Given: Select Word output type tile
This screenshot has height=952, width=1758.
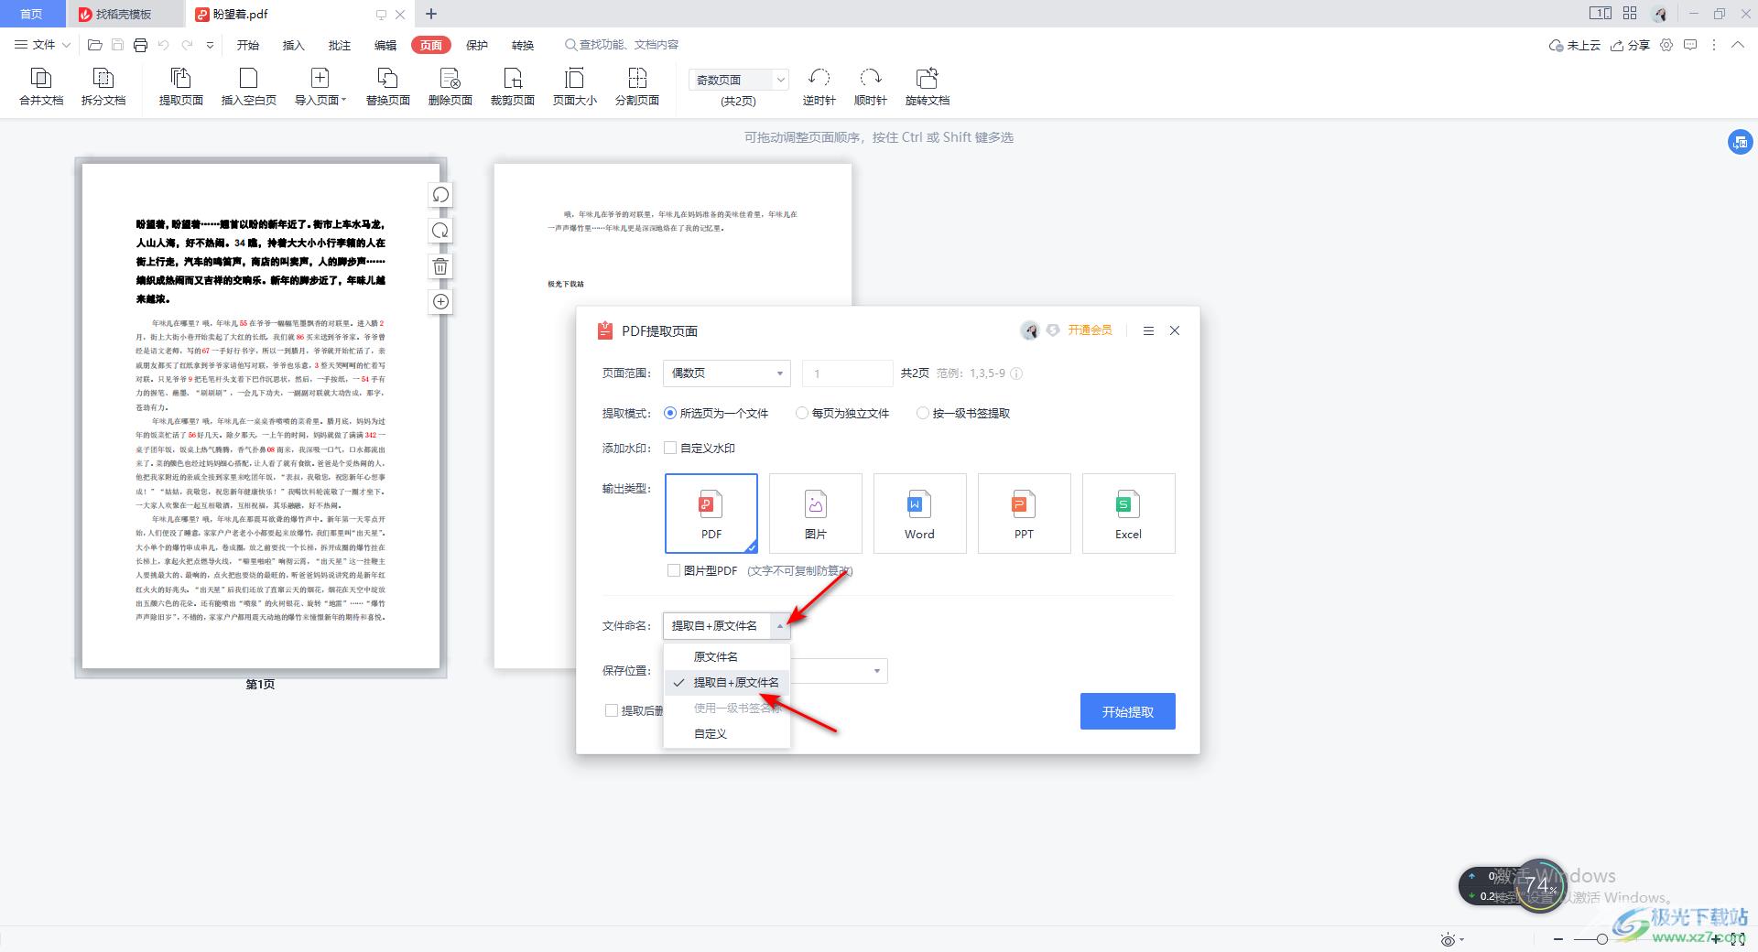Looking at the screenshot, I should tap(919, 514).
